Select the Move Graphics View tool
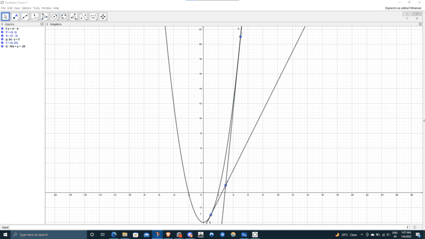425x239 pixels. coord(103,16)
